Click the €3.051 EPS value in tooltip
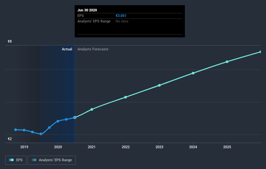The width and height of the screenshot is (266, 169). click(121, 16)
